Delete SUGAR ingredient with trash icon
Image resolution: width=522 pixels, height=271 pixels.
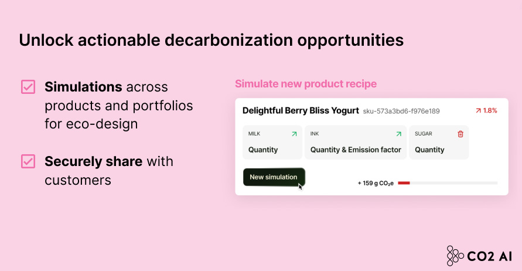[x=460, y=134]
